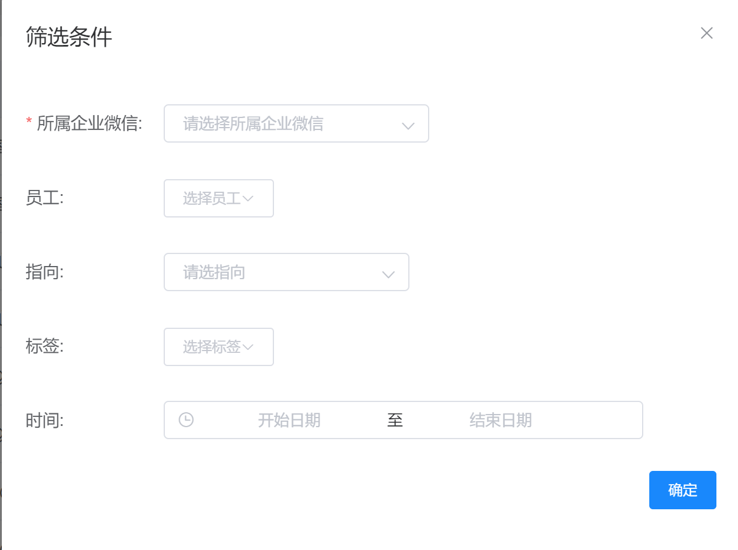The image size is (738, 550).
Task: Click the chevron arrow next to 选择员工
Action: click(248, 198)
